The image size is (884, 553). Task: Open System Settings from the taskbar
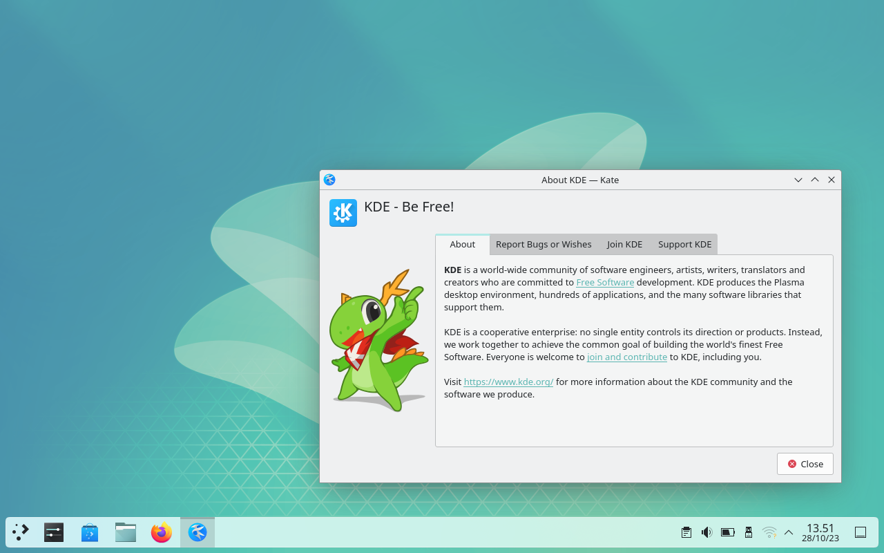point(53,532)
